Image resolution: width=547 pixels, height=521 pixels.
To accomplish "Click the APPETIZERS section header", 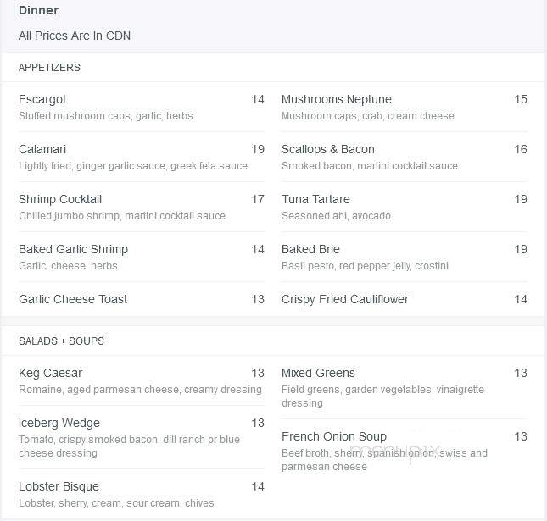I will (49, 68).
